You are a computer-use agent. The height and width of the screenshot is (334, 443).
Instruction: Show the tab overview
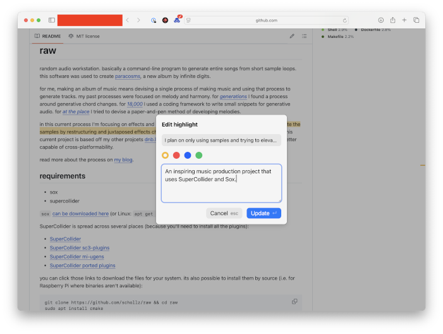pos(416,20)
